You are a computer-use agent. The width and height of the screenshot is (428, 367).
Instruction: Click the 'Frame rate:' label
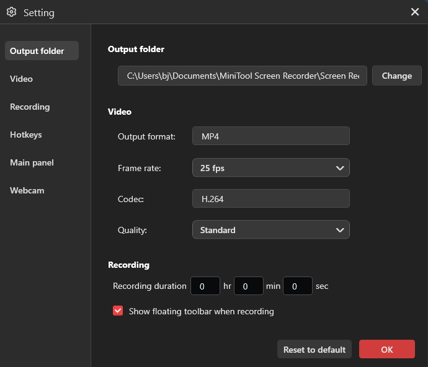(x=139, y=168)
